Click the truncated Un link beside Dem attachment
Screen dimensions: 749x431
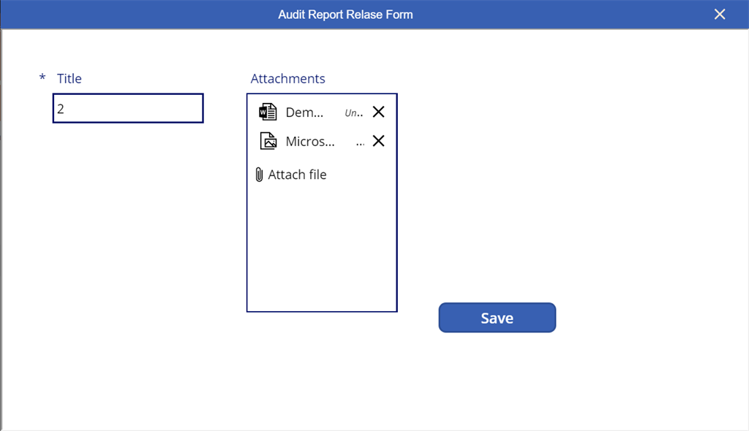(353, 112)
